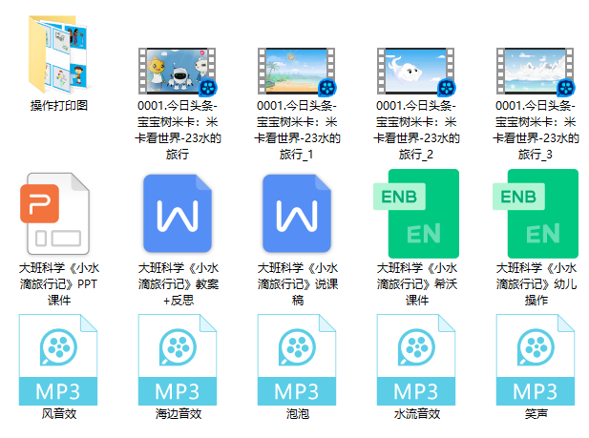Open the 说课稿 Word document icon
The height and width of the screenshot is (438, 589).
(x=297, y=214)
